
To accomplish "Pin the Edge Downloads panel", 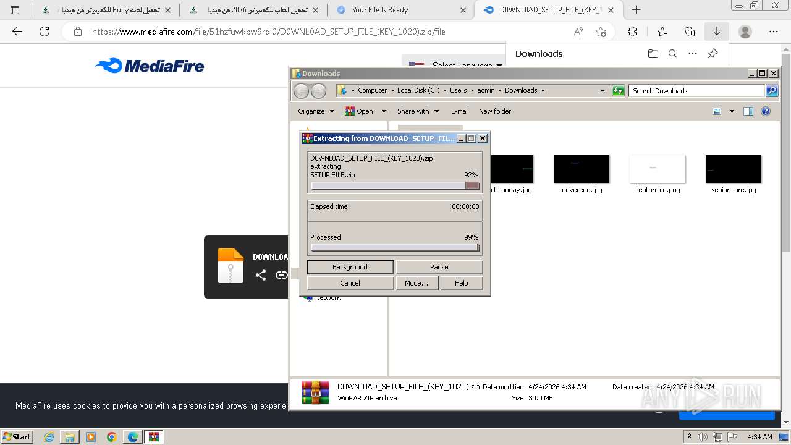I will pos(713,54).
